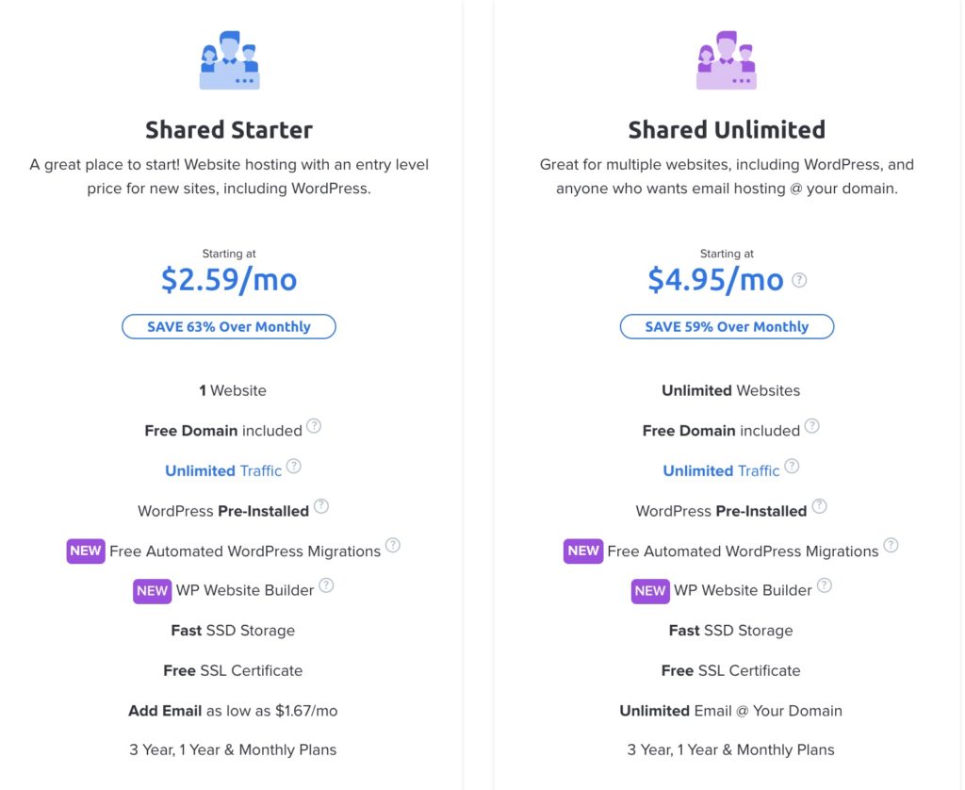Viewport: 965px width, 790px height.
Task: Open Unlimited Traffic link in Shared Unlimited
Action: click(x=721, y=470)
